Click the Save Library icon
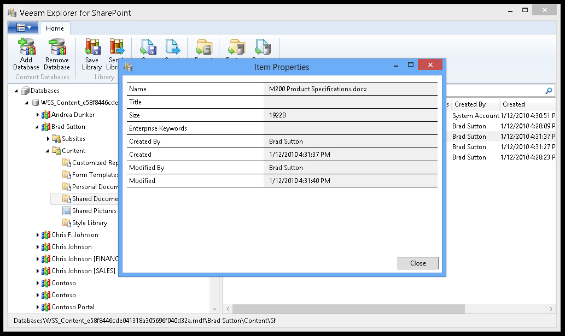This screenshot has height=336, width=565. pos(92,47)
